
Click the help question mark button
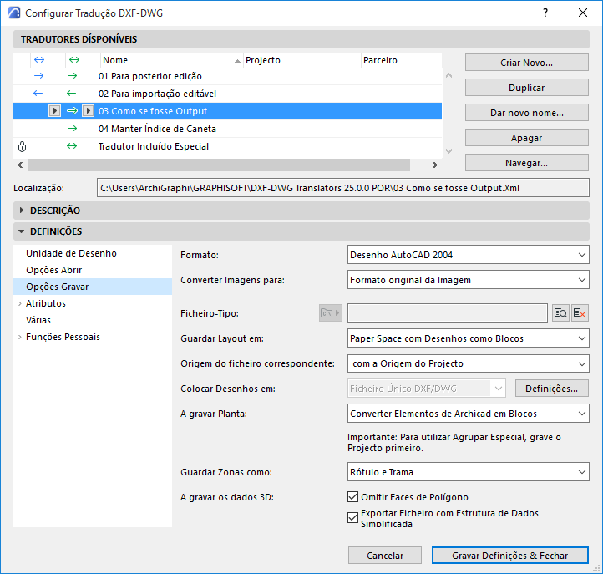(545, 13)
